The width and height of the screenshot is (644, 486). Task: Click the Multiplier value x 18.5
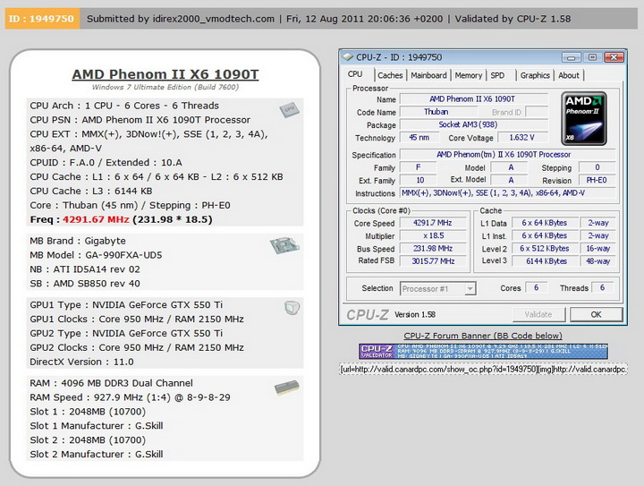coord(433,235)
